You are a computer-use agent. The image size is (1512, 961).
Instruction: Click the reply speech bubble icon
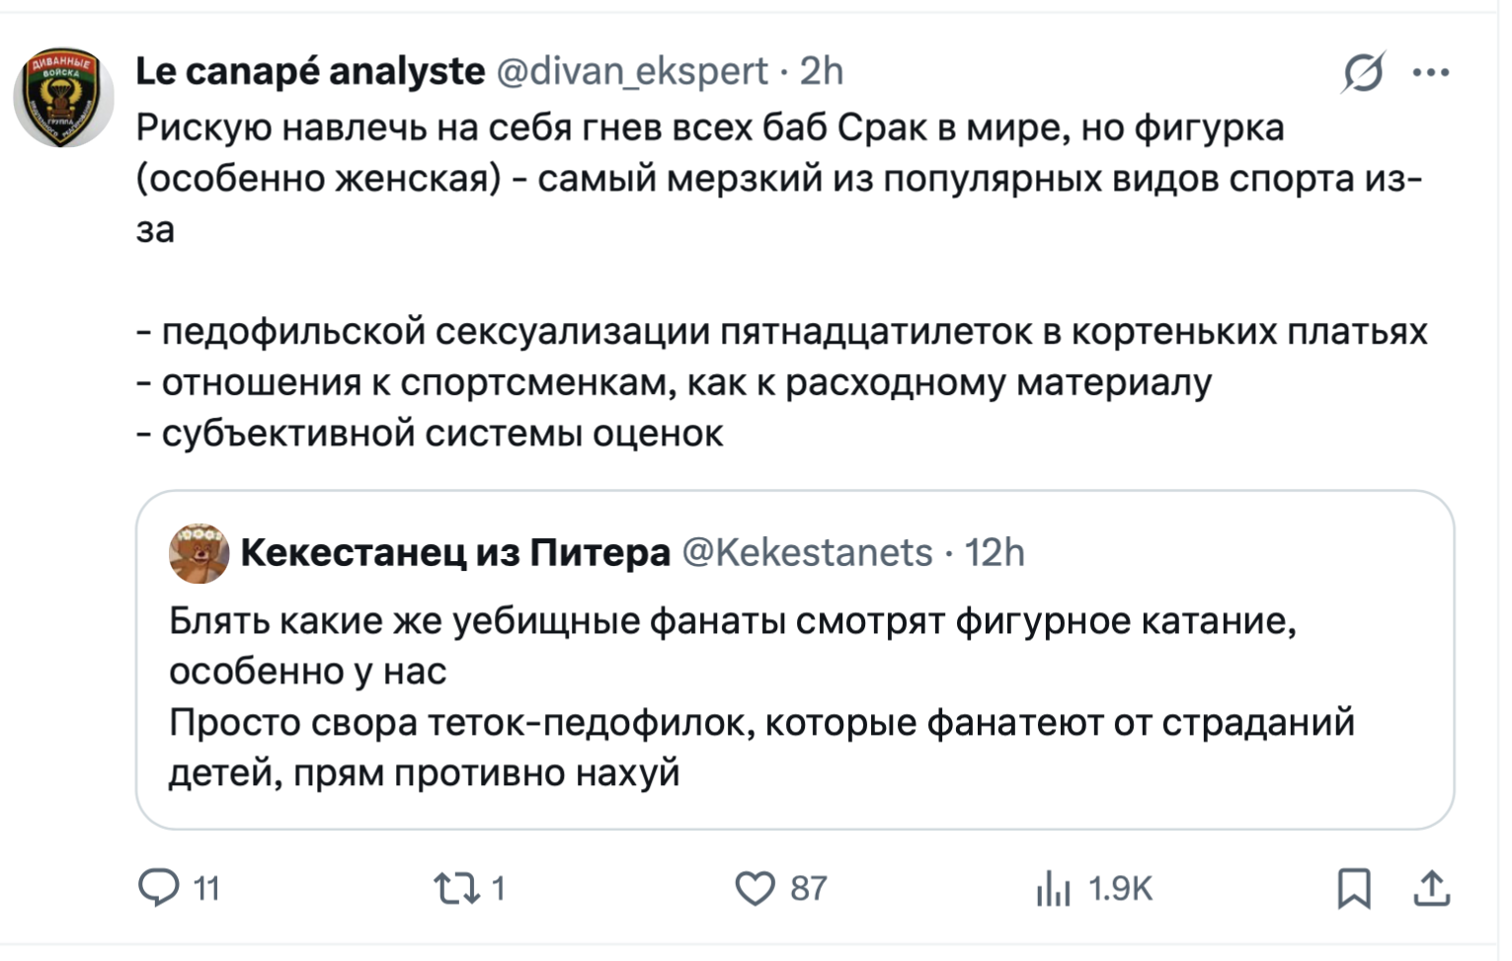158,887
